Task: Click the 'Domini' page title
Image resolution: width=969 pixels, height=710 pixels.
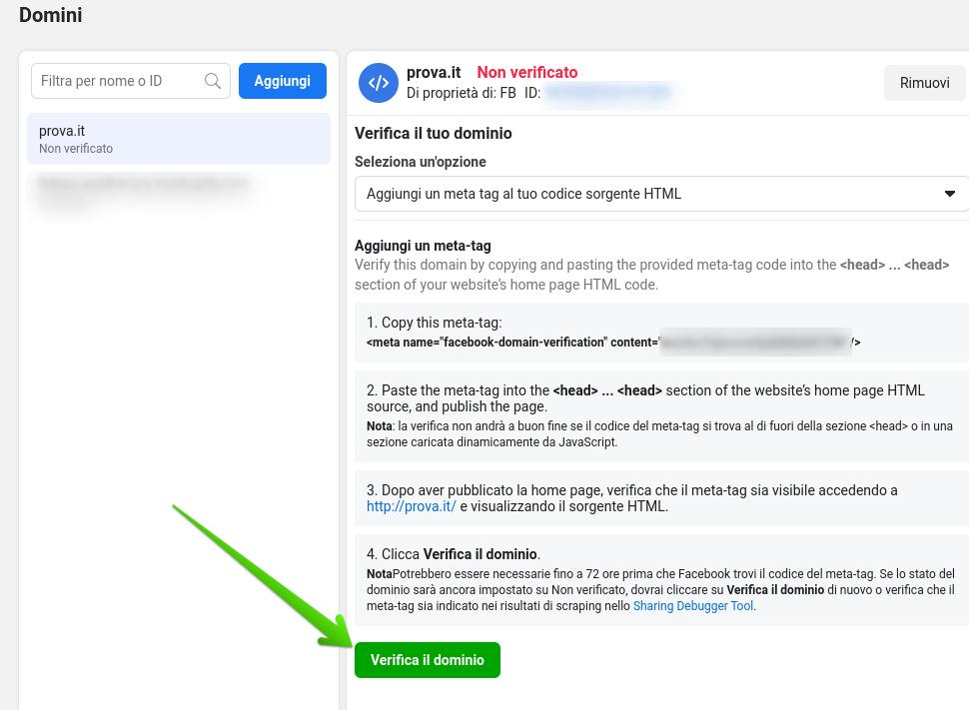Action: point(50,15)
